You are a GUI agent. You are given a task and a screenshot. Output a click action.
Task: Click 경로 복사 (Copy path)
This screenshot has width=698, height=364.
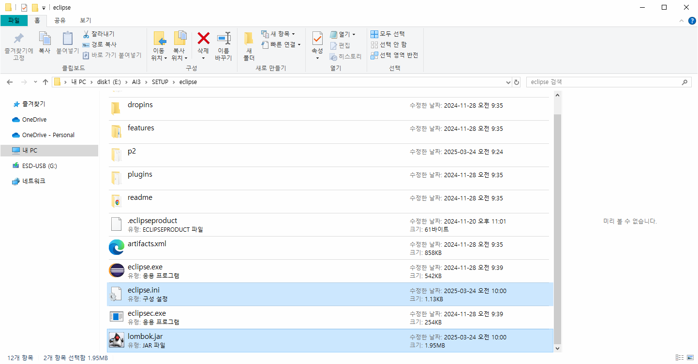pyautogui.click(x=100, y=44)
